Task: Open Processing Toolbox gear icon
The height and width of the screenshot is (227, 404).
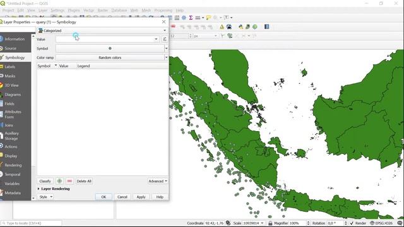Action: click(x=184, y=18)
